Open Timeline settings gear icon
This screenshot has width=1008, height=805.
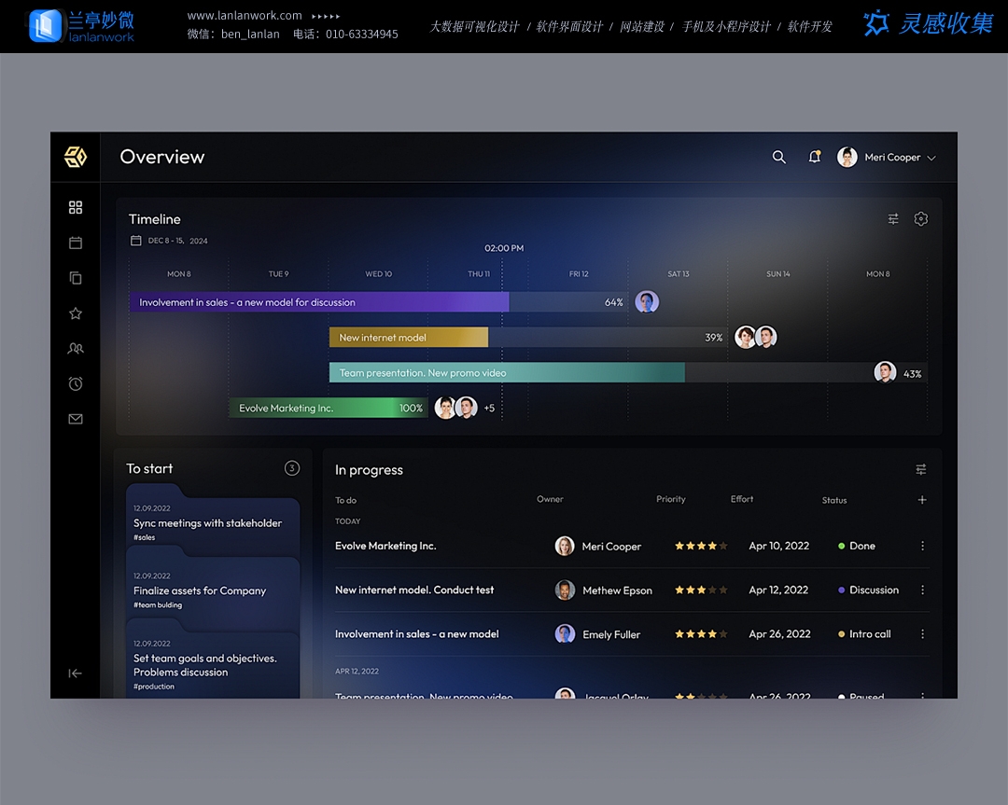pos(921,219)
